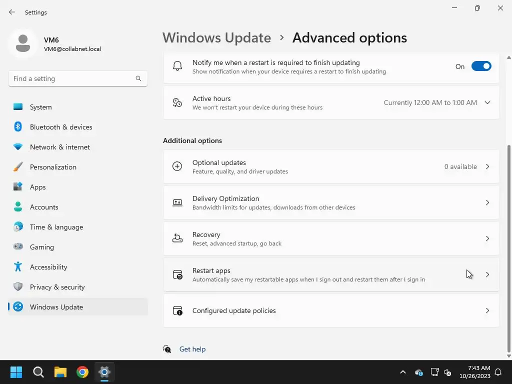Click the Bluetooth icon in sidebar
Image resolution: width=512 pixels, height=384 pixels.
[x=18, y=126]
